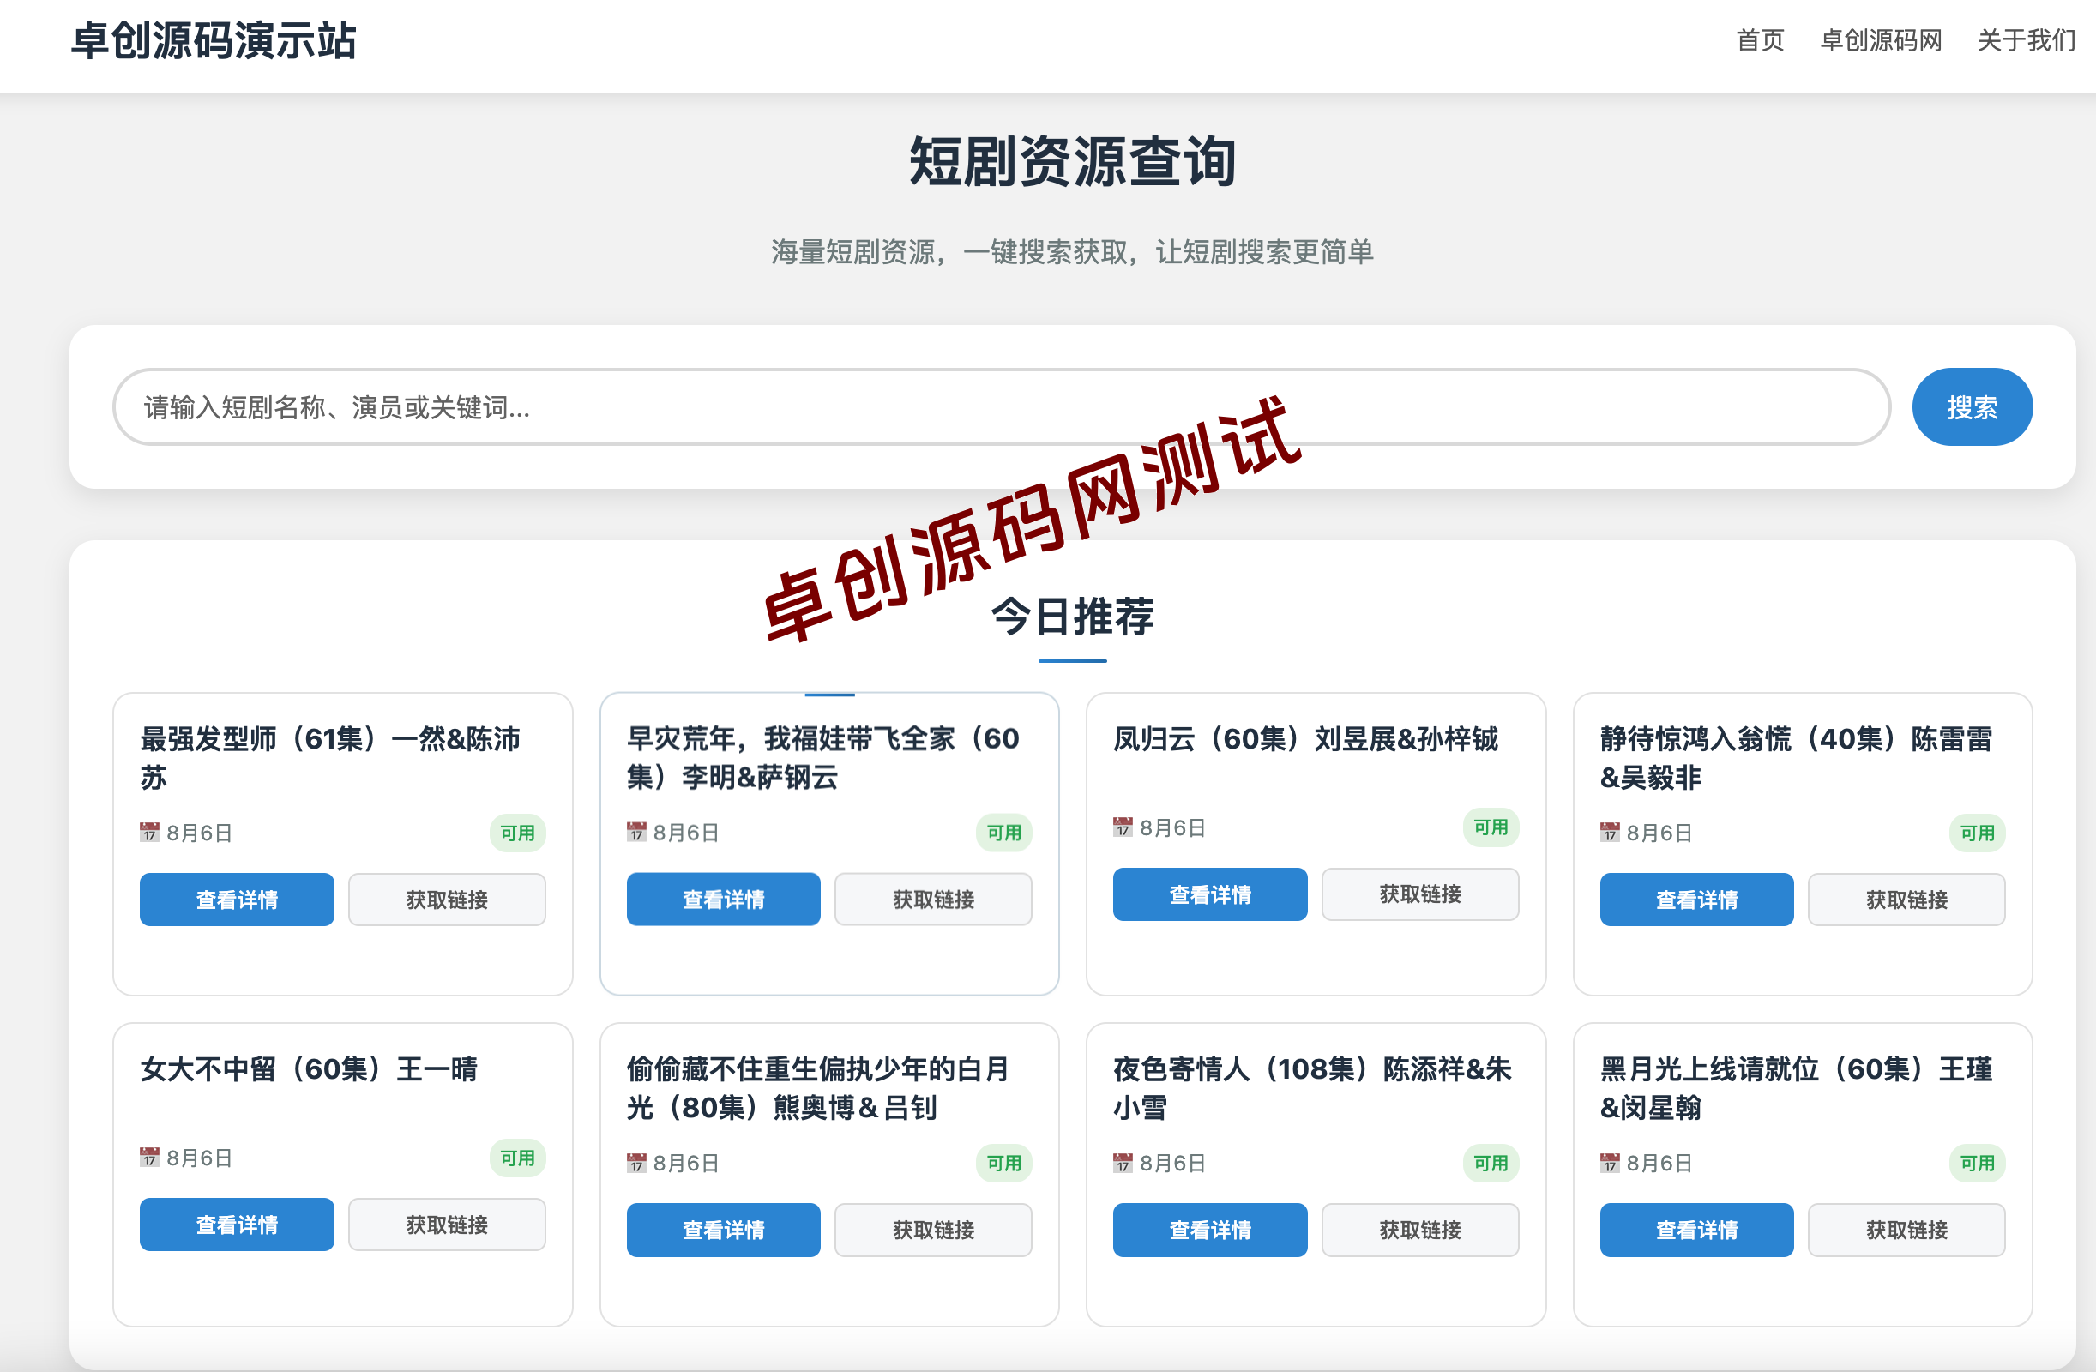Viewport: 2096px width, 1372px height.
Task: Go to 卓创源码网 nav link
Action: click(1880, 40)
